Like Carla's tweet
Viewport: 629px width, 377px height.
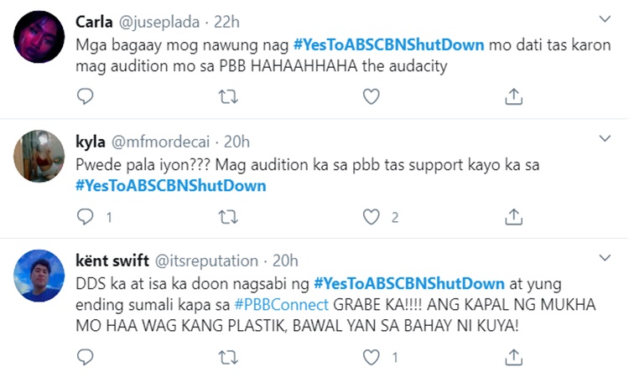point(371,97)
